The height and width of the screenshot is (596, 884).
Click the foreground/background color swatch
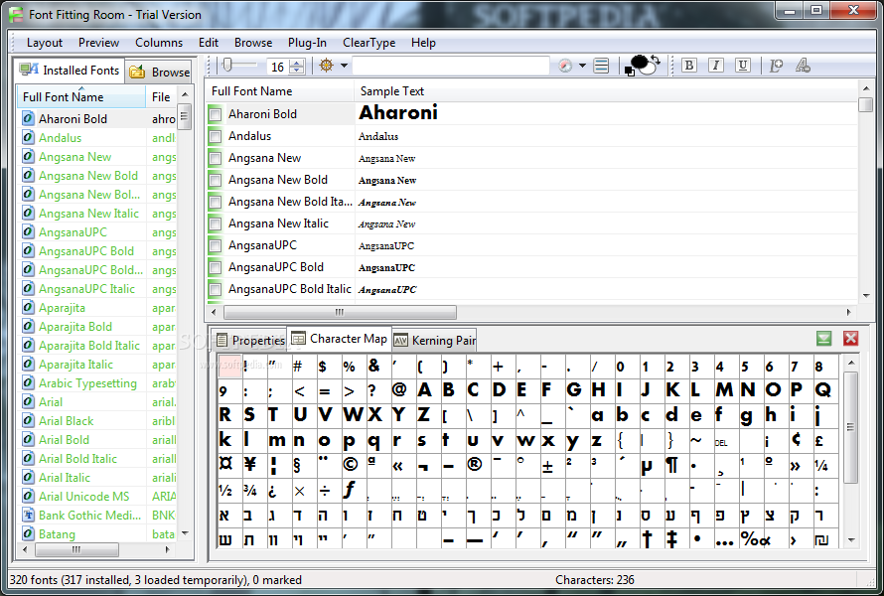pos(640,65)
